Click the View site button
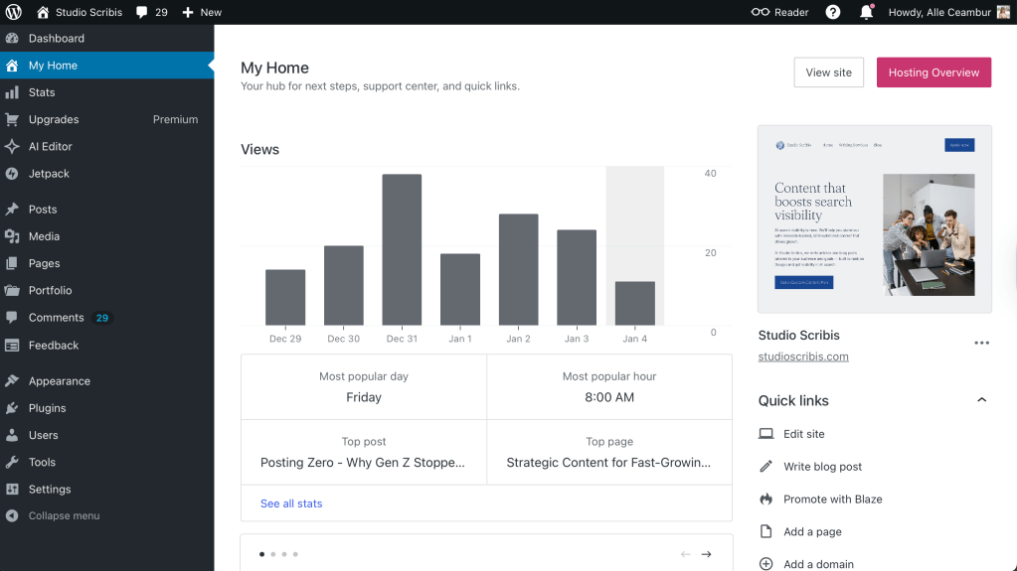This screenshot has width=1017, height=571. pyautogui.click(x=828, y=72)
